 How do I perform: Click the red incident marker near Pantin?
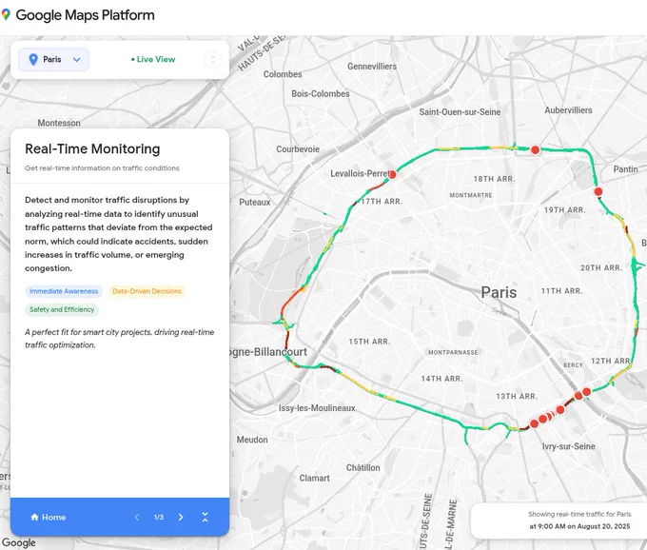click(x=598, y=191)
